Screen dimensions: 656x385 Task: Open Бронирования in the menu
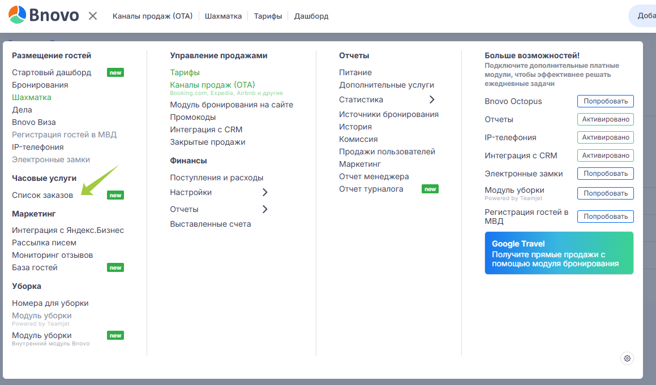pyautogui.click(x=40, y=85)
